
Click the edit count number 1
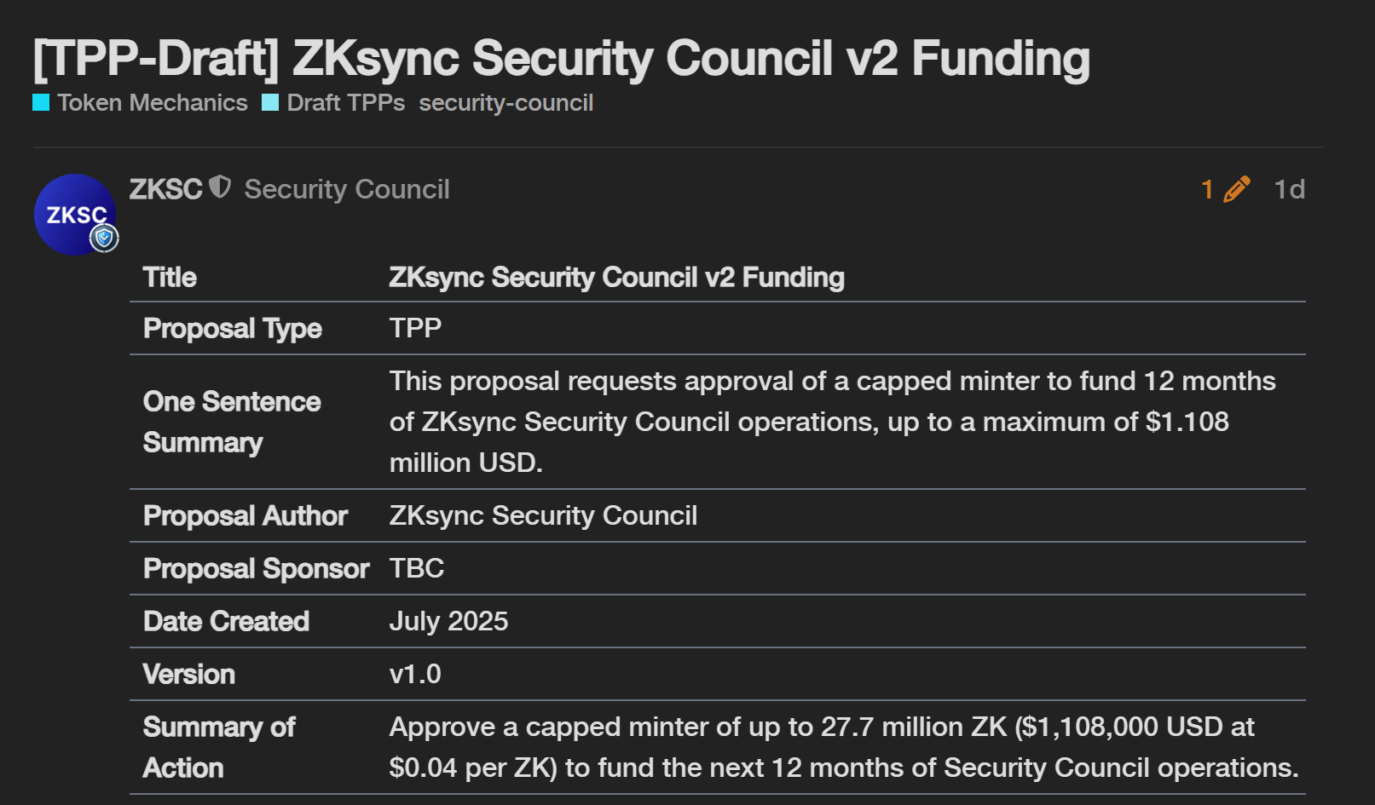click(1207, 189)
